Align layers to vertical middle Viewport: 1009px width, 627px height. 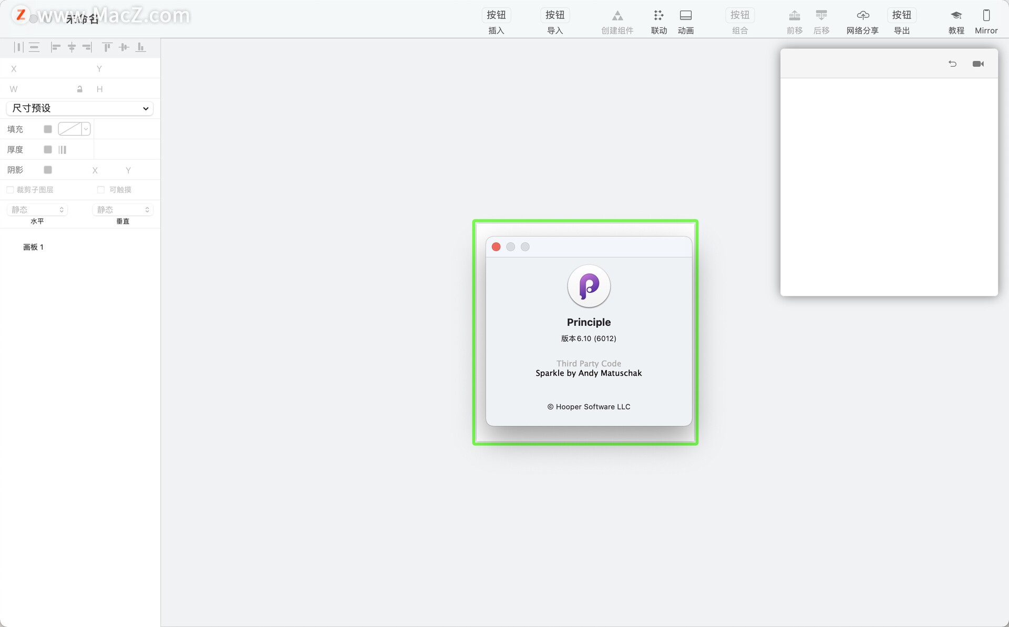click(124, 47)
